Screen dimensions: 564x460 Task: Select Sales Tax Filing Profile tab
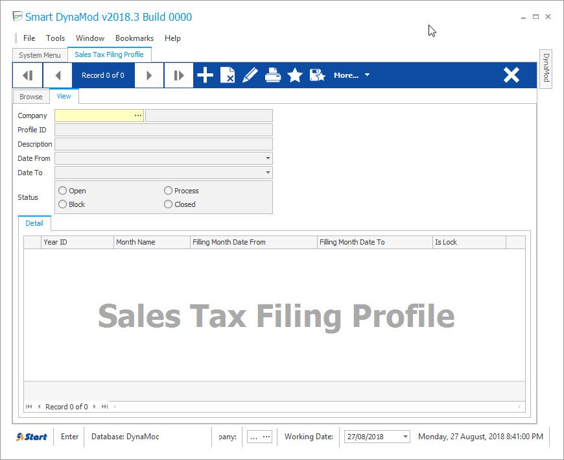point(110,54)
